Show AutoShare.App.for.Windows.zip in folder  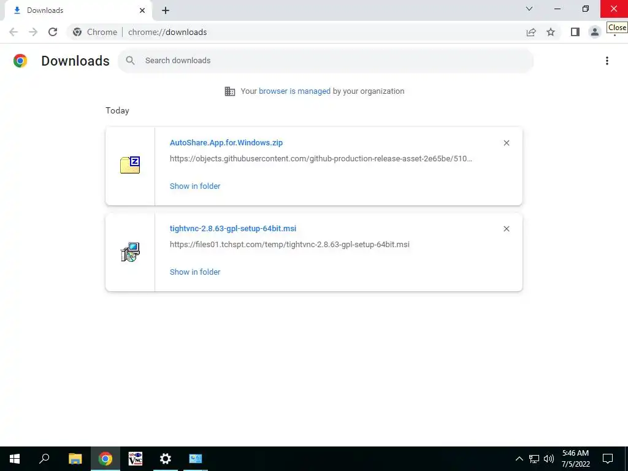[x=195, y=186]
